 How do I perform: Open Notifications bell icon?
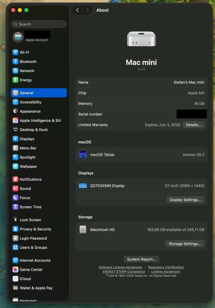[15, 179]
